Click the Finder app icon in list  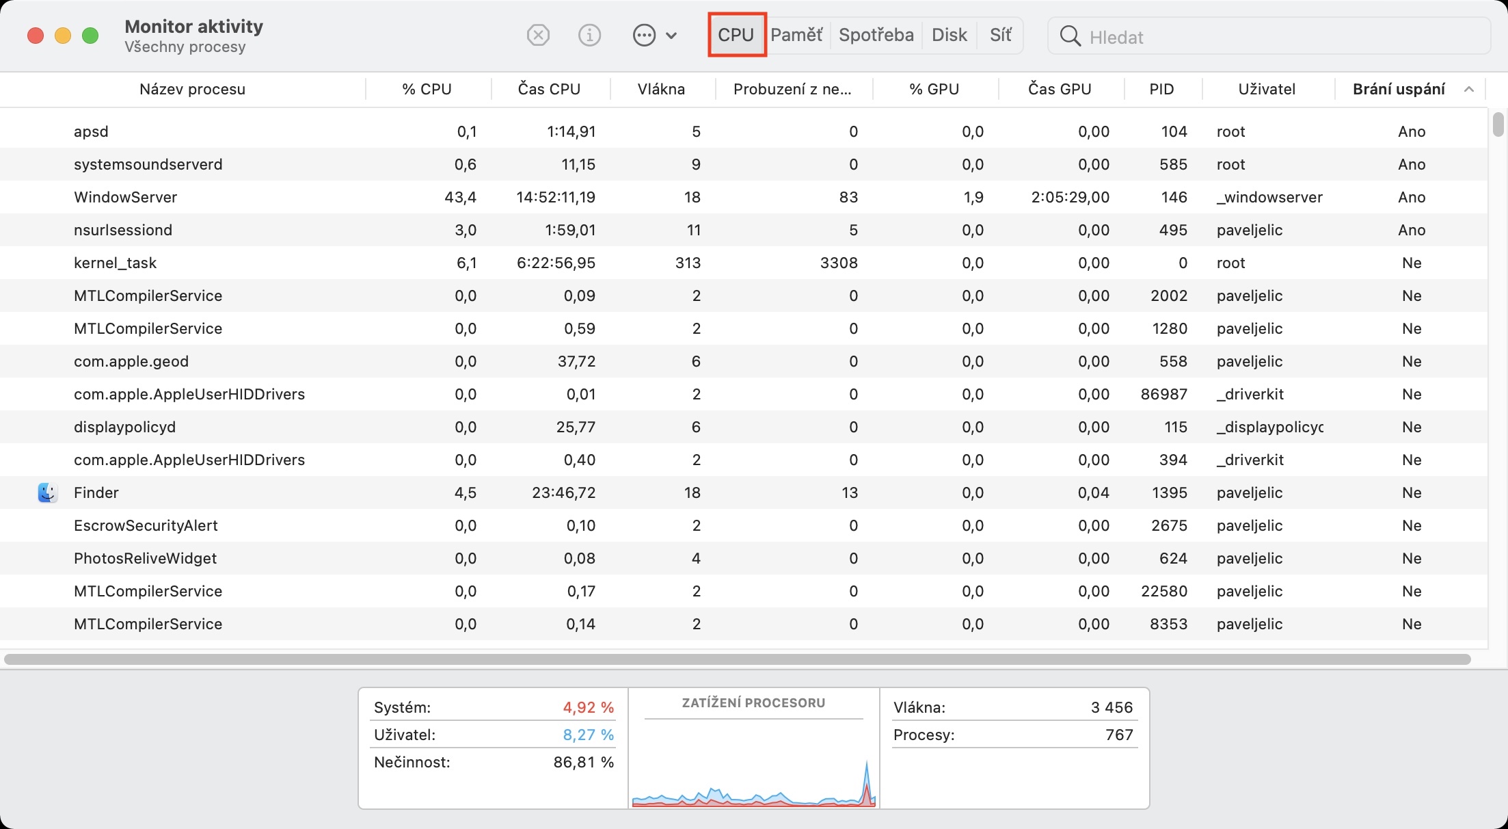[47, 492]
